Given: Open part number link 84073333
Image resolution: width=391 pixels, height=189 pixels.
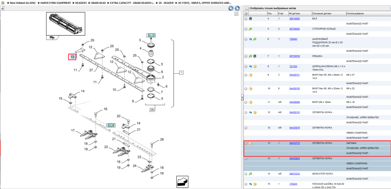Looking at the screenshot, I should (294, 174).
